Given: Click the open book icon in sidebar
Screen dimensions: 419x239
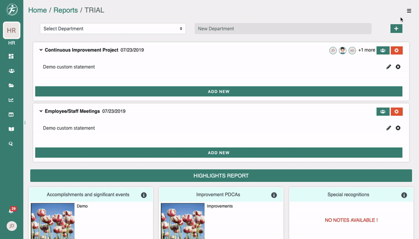Looking at the screenshot, I should pyautogui.click(x=11, y=129).
